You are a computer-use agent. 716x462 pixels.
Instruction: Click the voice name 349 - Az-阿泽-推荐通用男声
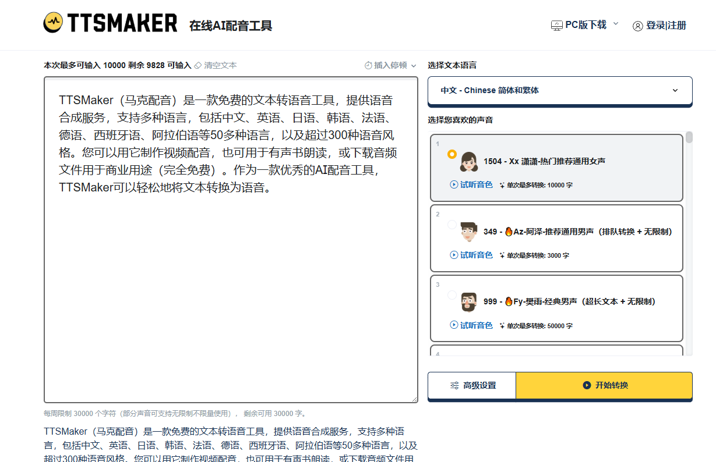578,232
